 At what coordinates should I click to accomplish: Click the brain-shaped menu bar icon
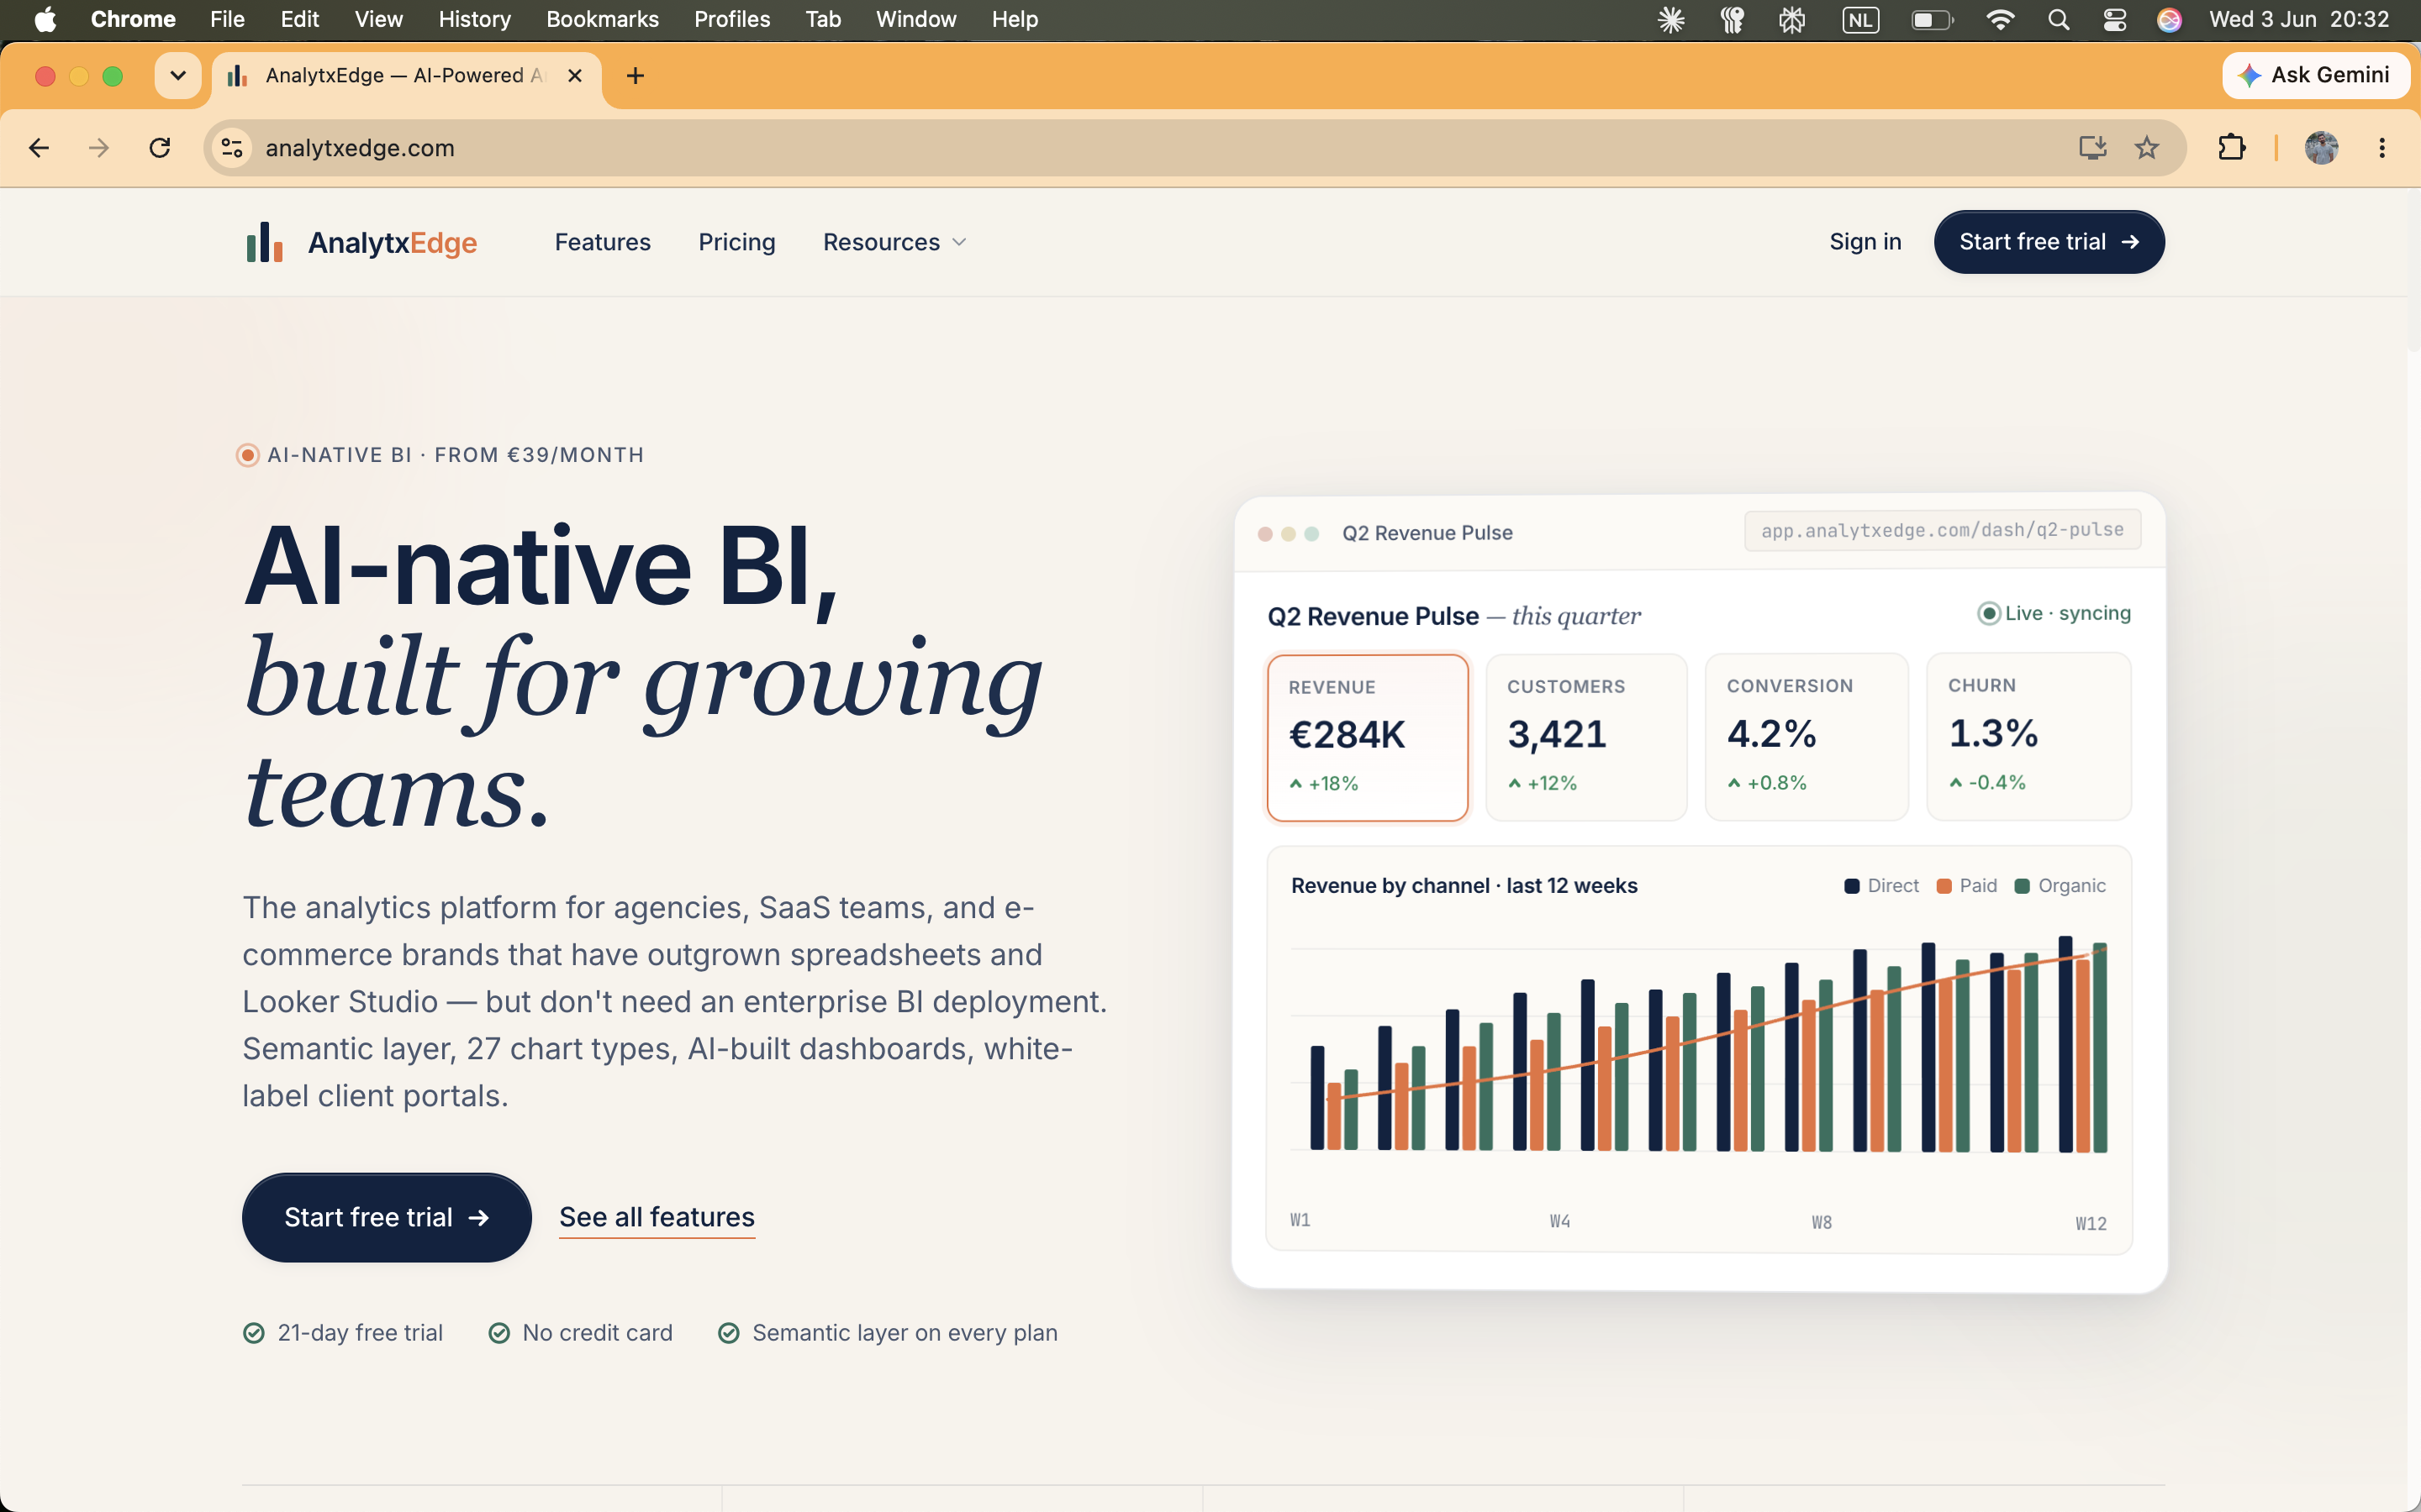pos(1732,19)
